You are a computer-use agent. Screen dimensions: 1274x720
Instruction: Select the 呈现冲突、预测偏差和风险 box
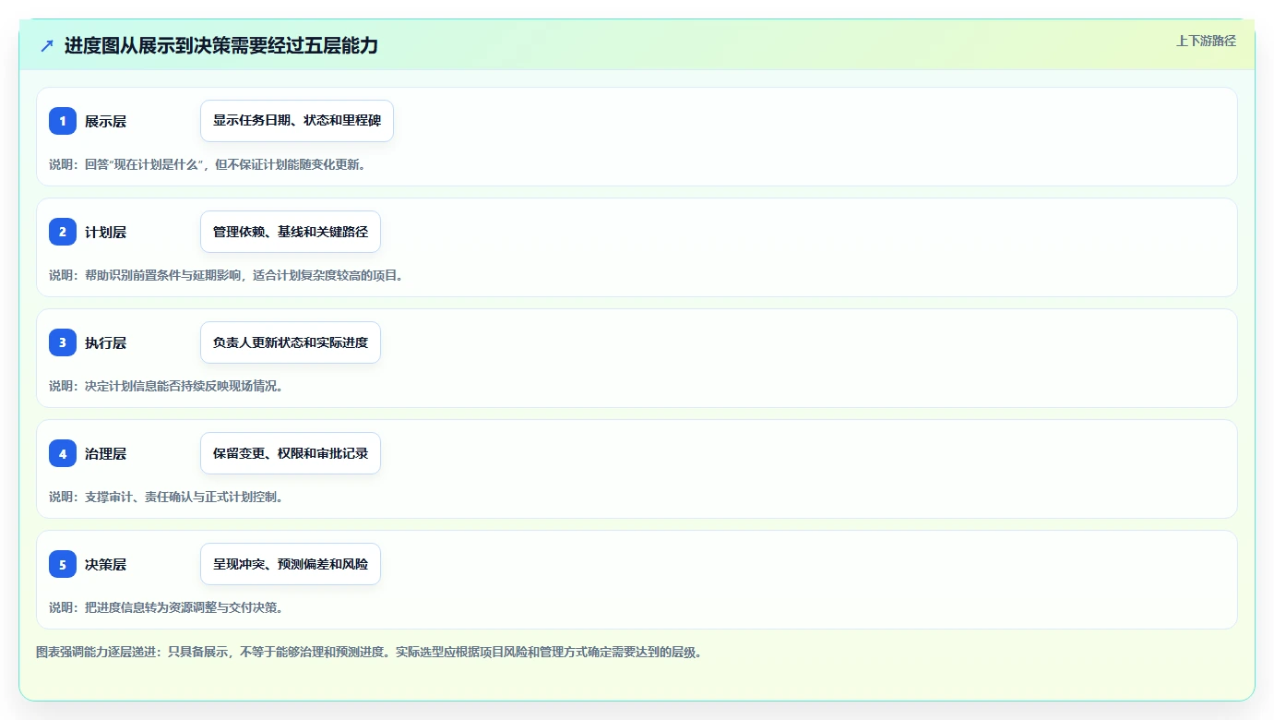291,564
